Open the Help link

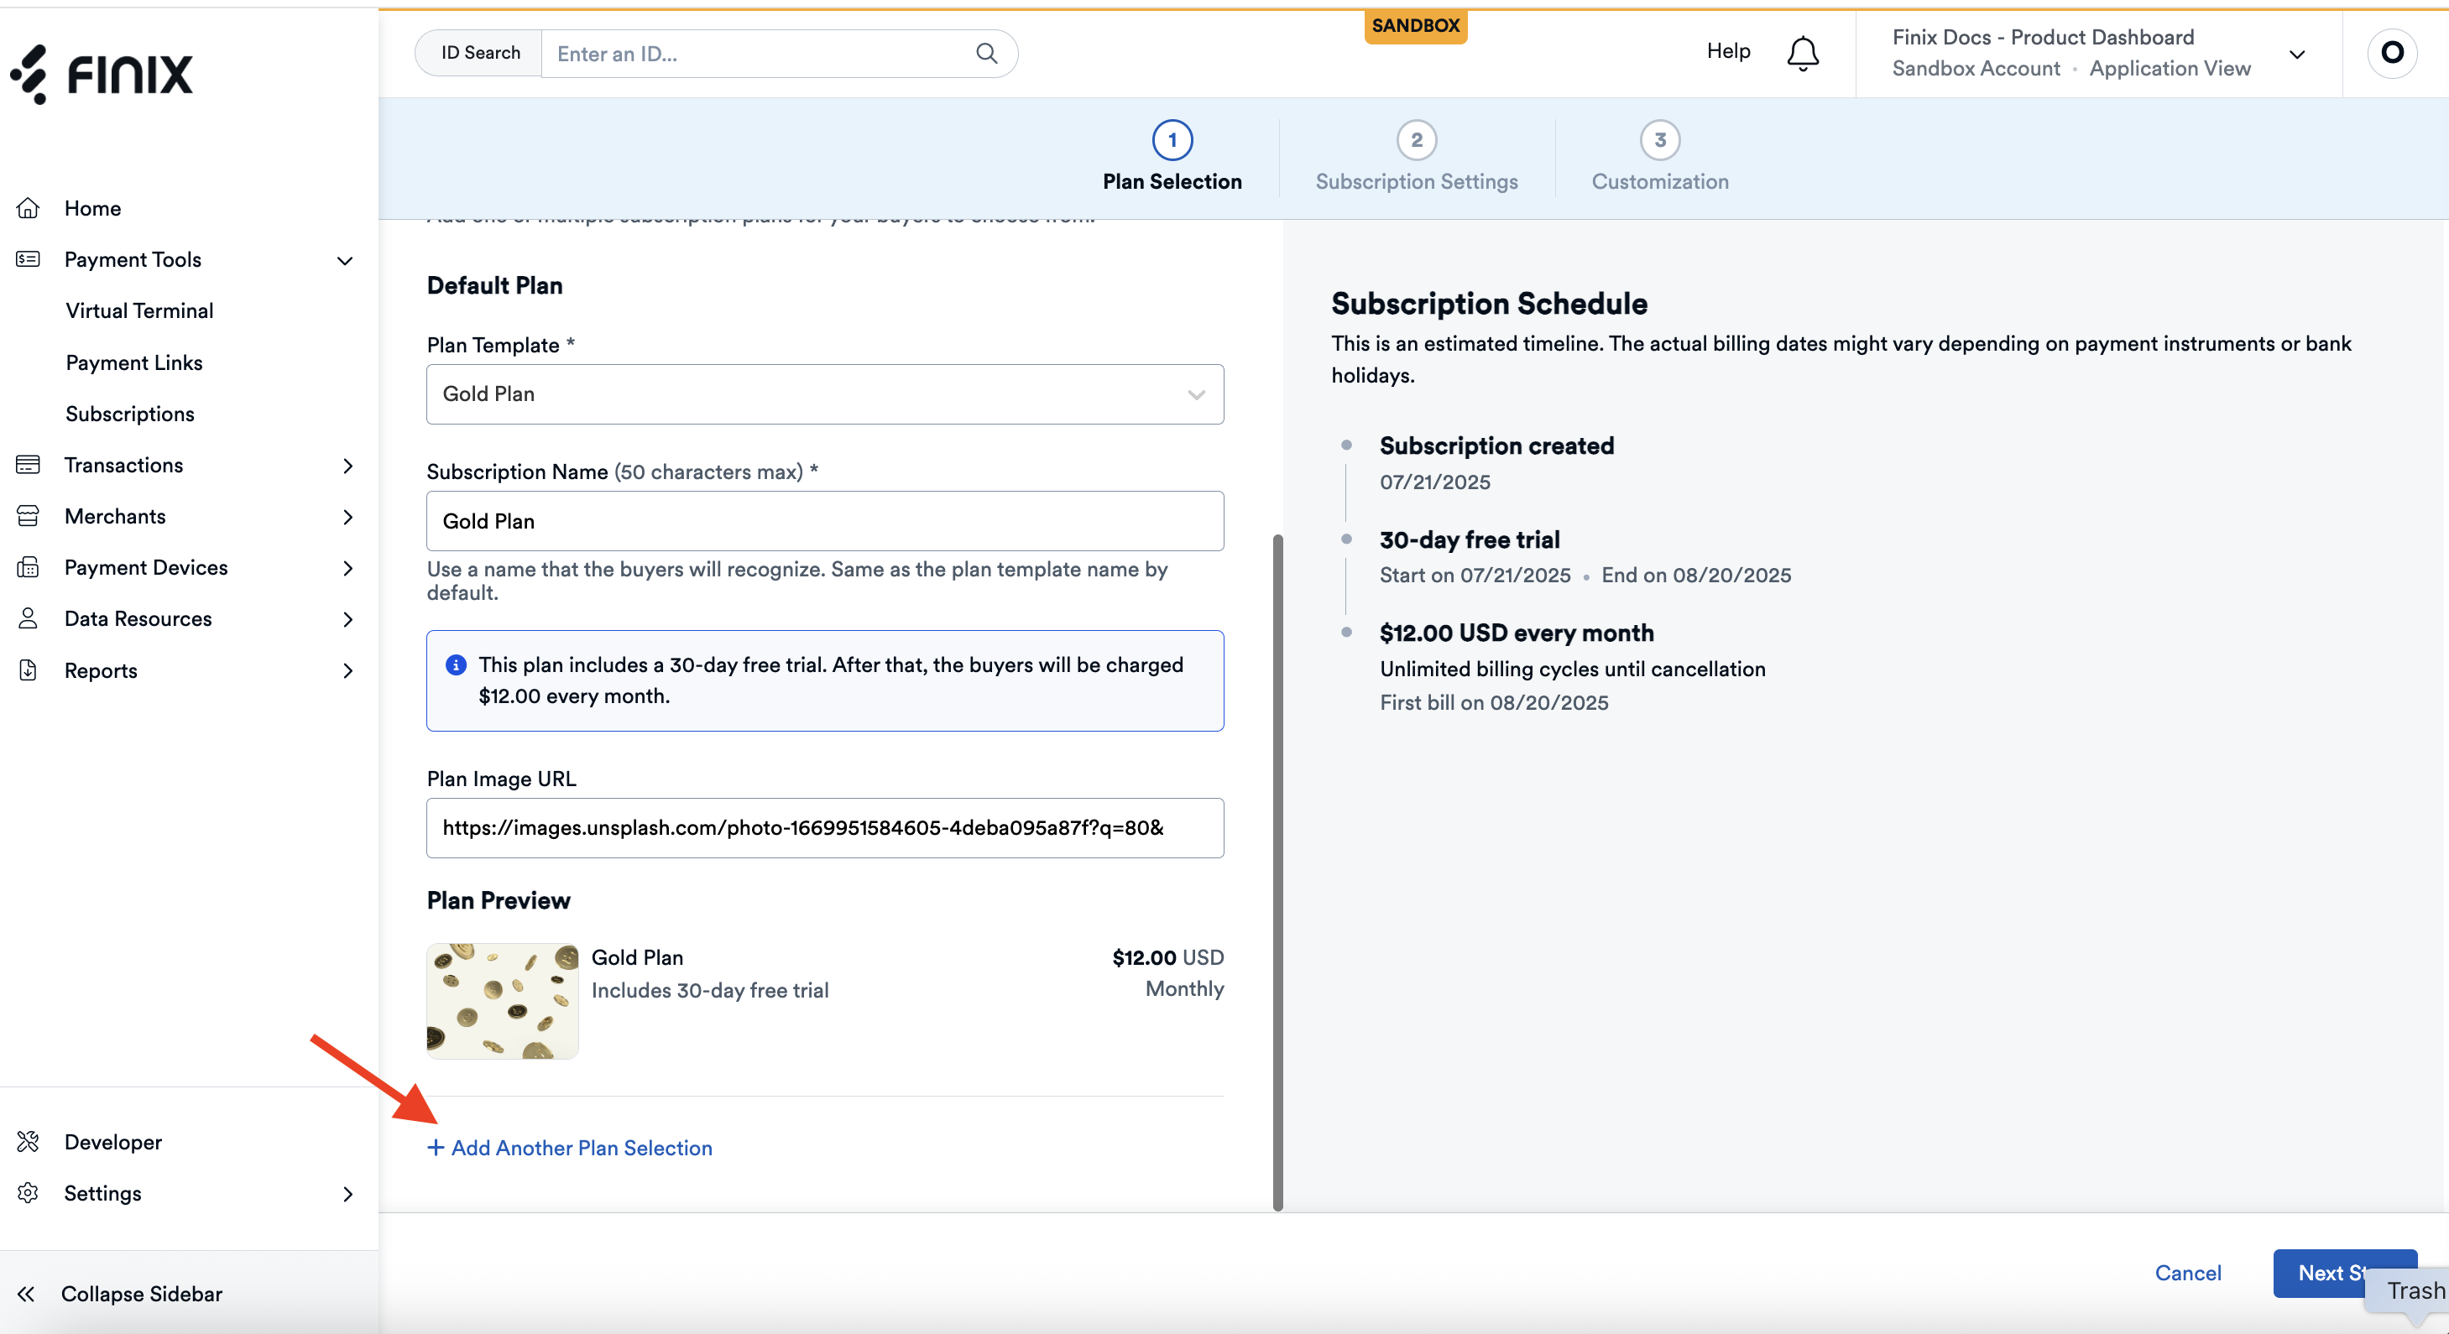(1728, 50)
